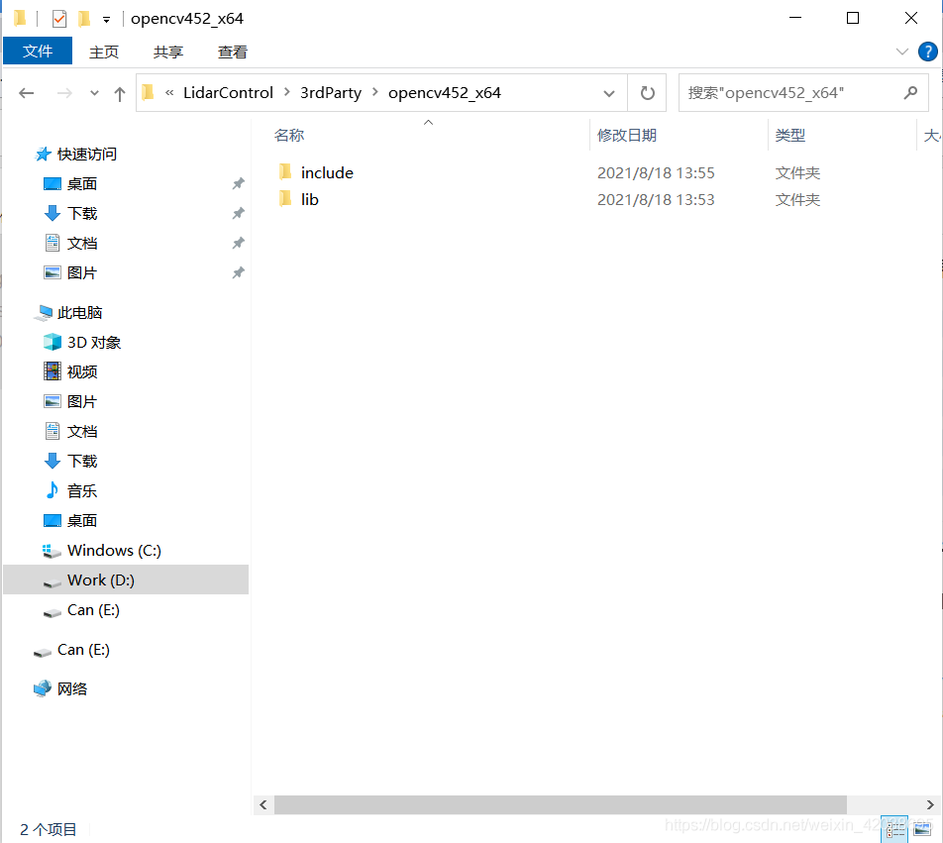Image resolution: width=943 pixels, height=843 pixels.
Task: Switch to large thumbnails view icon
Action: (x=922, y=830)
